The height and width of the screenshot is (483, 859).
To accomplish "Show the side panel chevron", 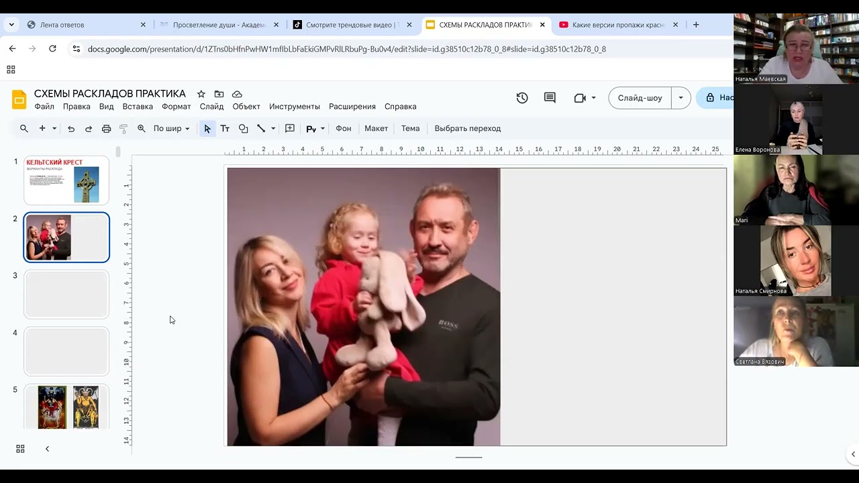I will click(x=853, y=454).
